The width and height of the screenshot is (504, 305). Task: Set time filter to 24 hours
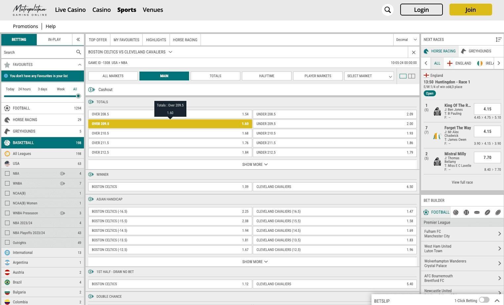coord(24,89)
